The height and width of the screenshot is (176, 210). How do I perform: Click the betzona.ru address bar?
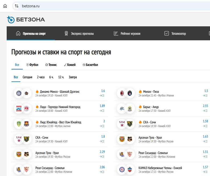[111, 6]
